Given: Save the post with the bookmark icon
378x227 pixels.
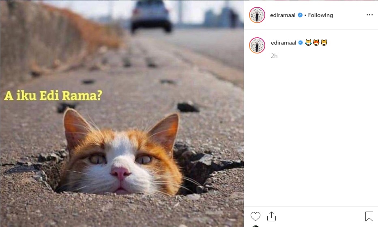Looking at the screenshot, I should pyautogui.click(x=369, y=216).
